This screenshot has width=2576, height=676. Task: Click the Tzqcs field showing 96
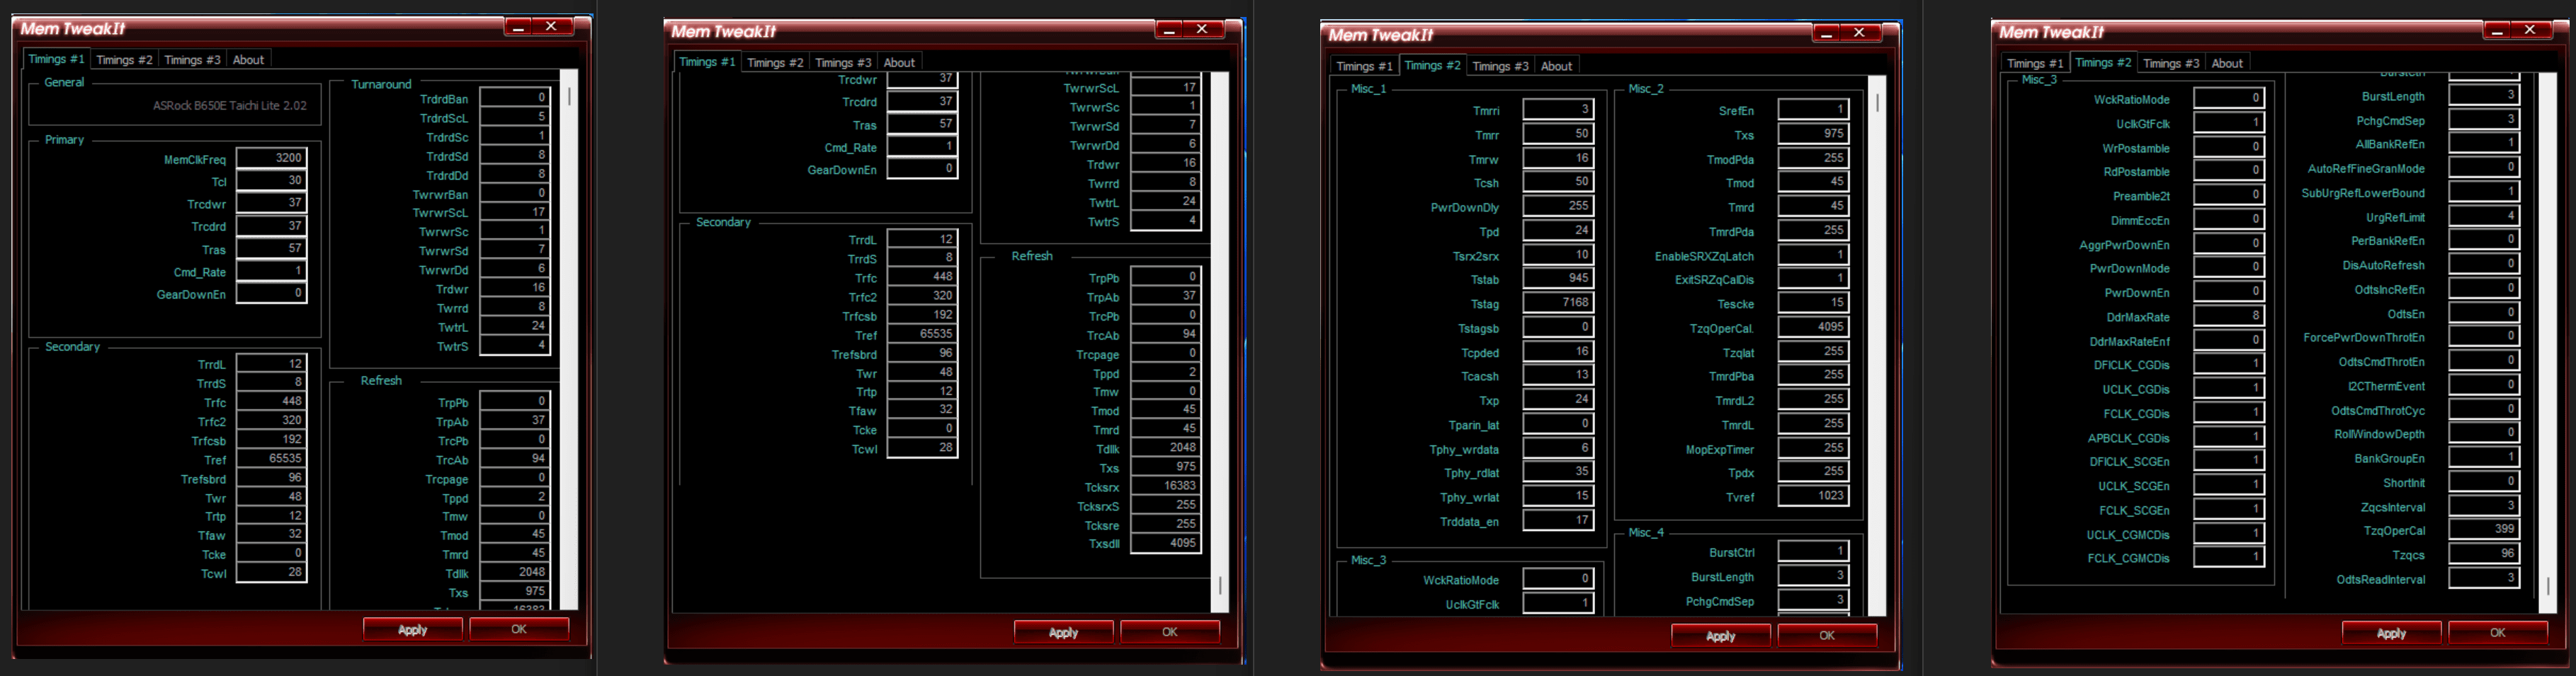[2484, 554]
